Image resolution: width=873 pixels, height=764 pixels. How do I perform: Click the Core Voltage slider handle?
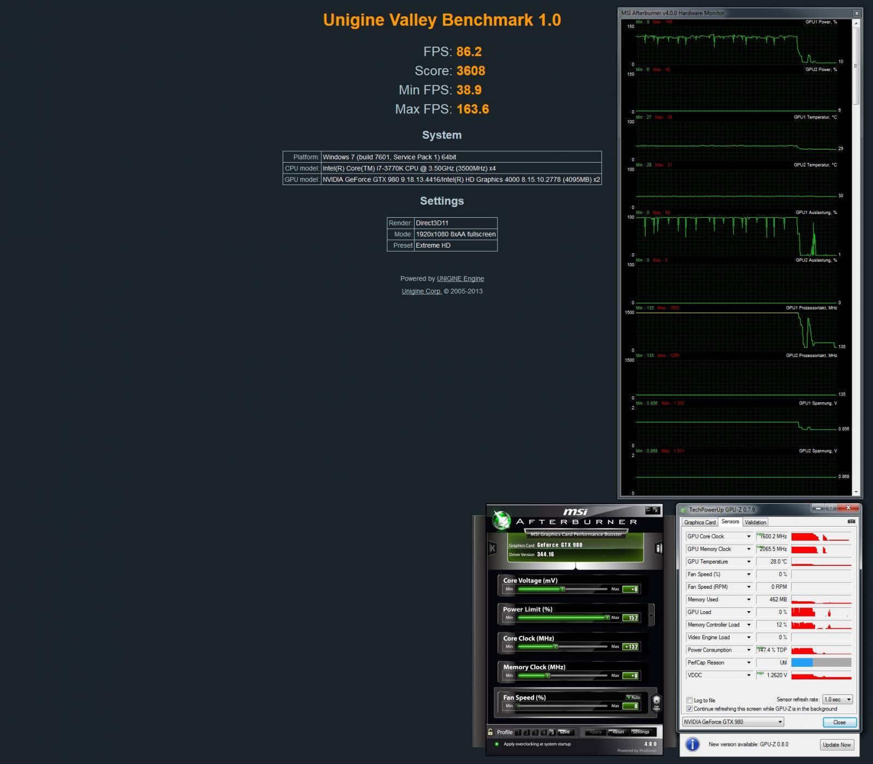563,589
